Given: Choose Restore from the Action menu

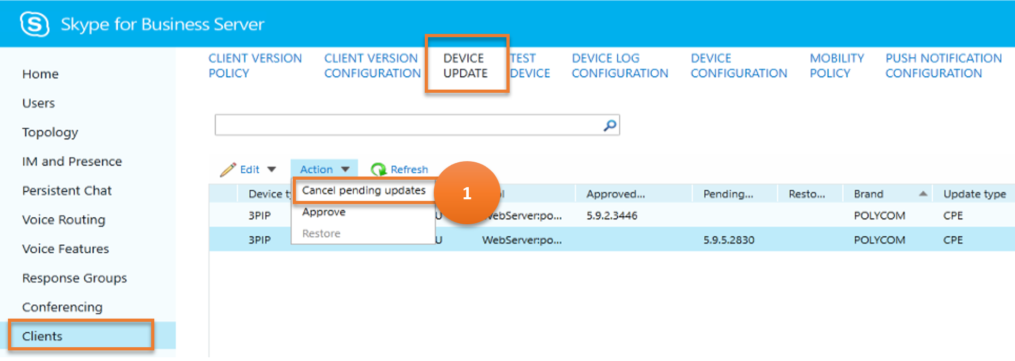Looking at the screenshot, I should 321,233.
